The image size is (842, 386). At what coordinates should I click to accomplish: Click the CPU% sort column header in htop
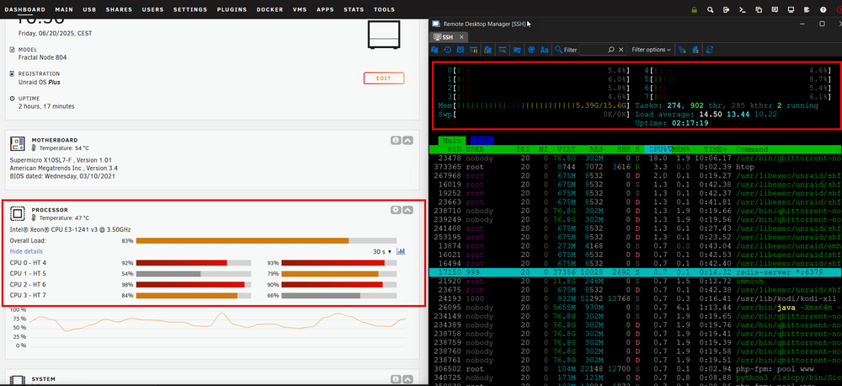(658, 149)
